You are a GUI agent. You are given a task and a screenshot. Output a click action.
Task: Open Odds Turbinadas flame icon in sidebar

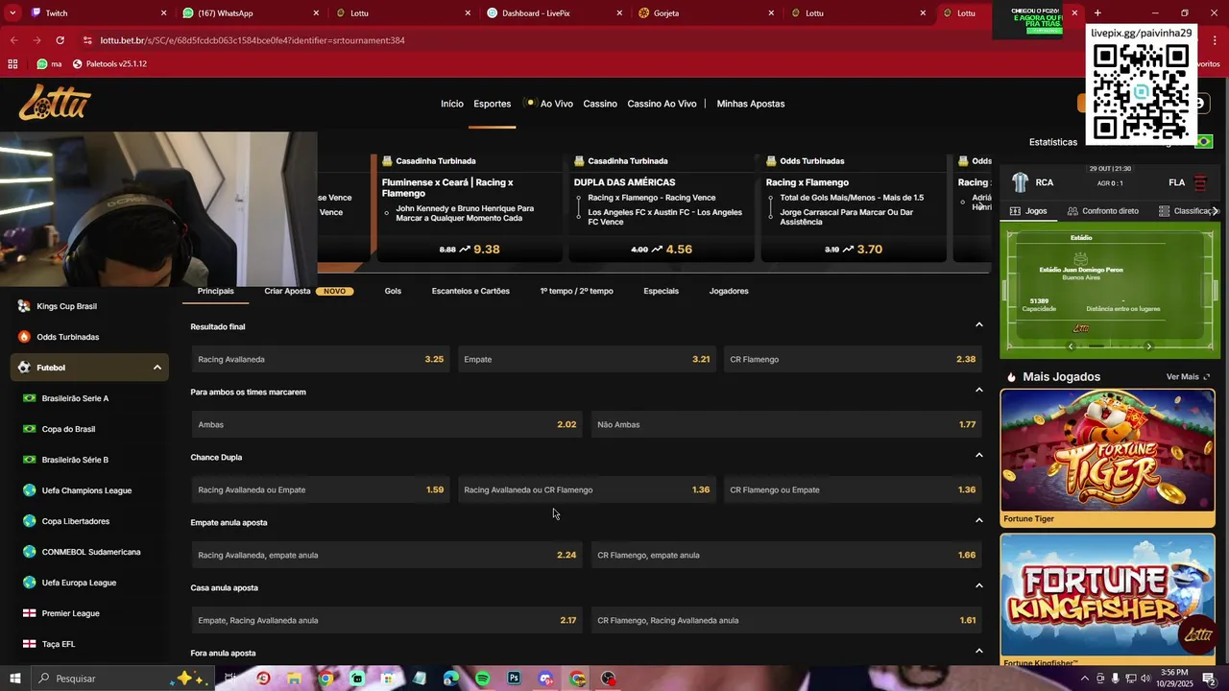24,337
